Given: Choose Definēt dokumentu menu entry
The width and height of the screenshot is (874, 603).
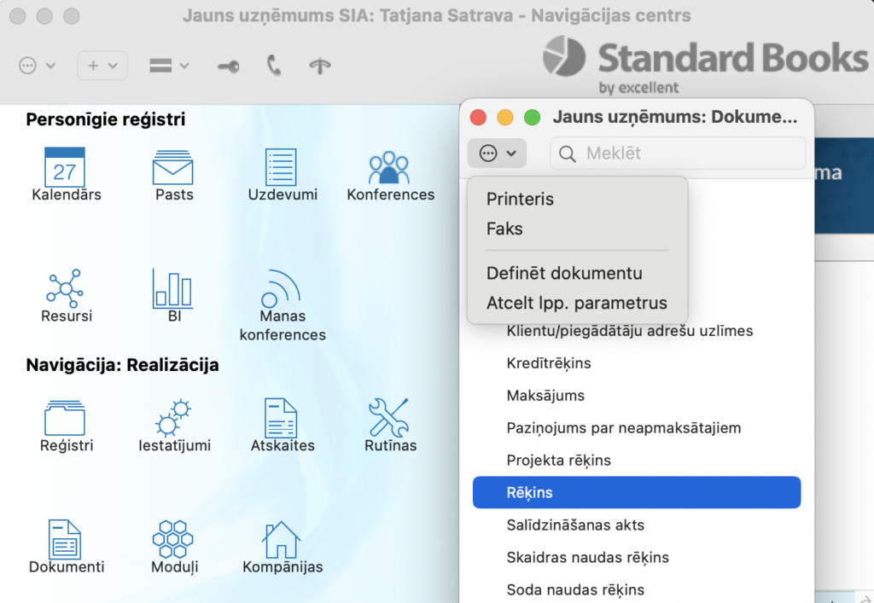Looking at the screenshot, I should [x=564, y=274].
